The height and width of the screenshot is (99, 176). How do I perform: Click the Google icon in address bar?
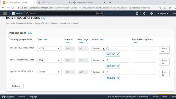[x=160, y=8]
